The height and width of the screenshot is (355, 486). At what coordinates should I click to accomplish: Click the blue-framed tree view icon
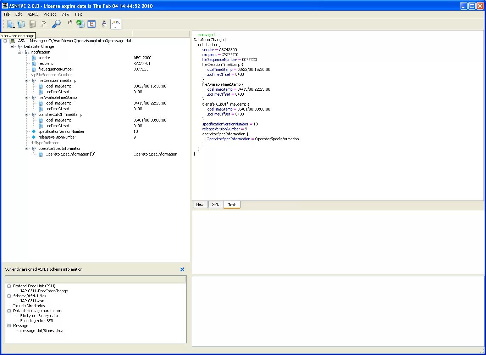click(92, 24)
